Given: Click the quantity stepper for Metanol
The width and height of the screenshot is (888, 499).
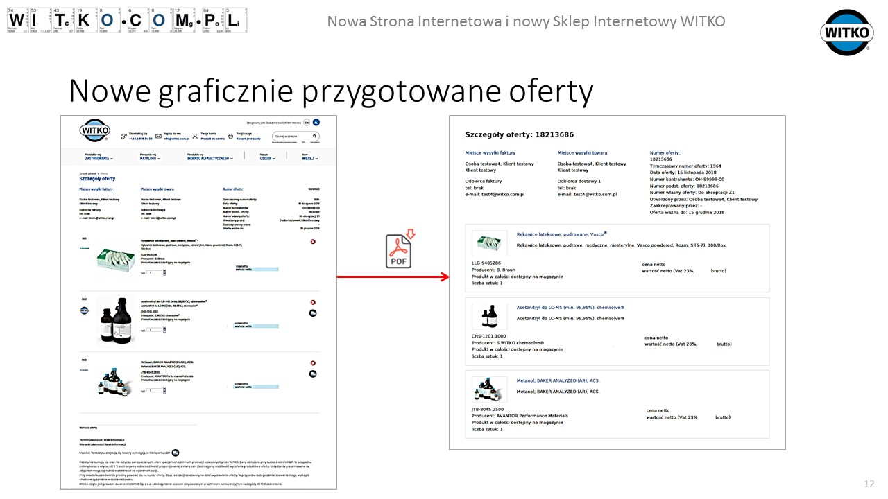Looking at the screenshot, I should coord(164,390).
